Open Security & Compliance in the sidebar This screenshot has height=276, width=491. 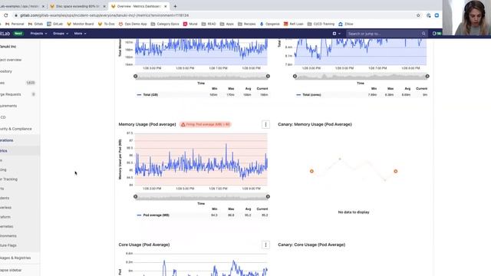click(x=15, y=129)
